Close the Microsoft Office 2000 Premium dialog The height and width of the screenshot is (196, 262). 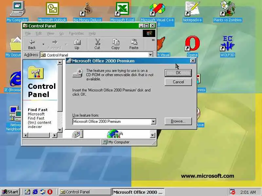pyautogui.click(x=193, y=61)
